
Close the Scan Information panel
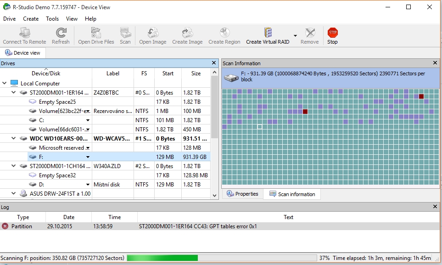pos(435,63)
